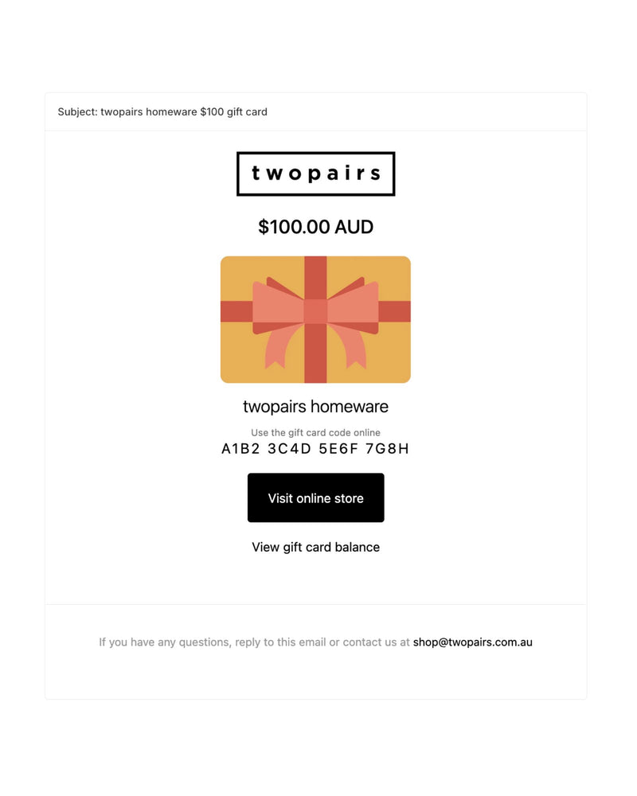Click the right loop of the bow

click(x=354, y=305)
